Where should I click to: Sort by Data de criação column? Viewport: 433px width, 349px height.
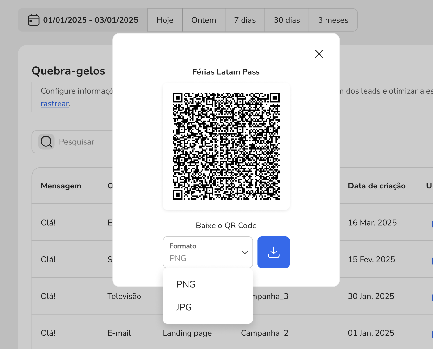point(376,186)
